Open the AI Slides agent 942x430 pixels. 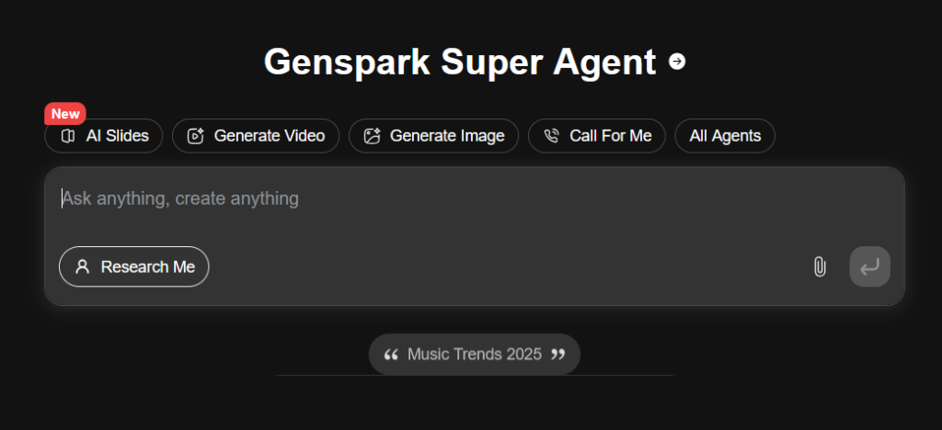click(103, 136)
